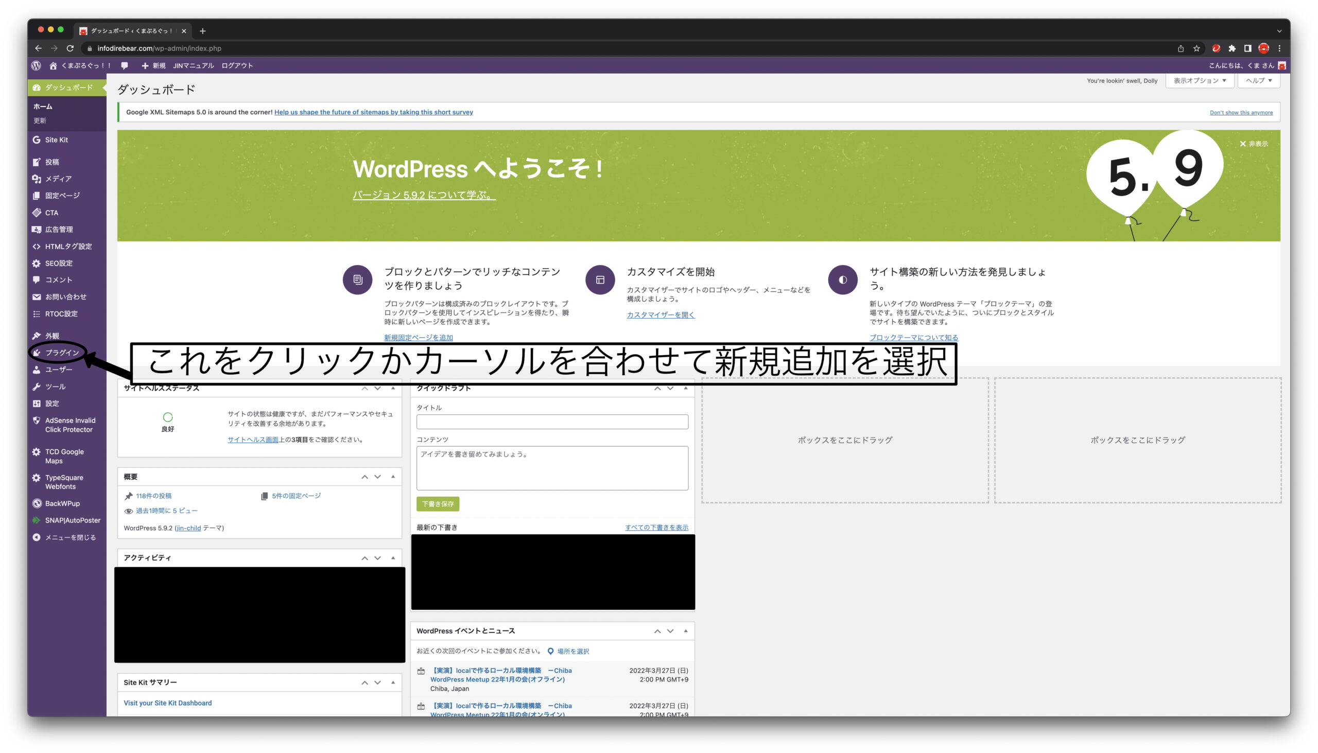
Task: Open a new browser tab
Action: (203, 31)
